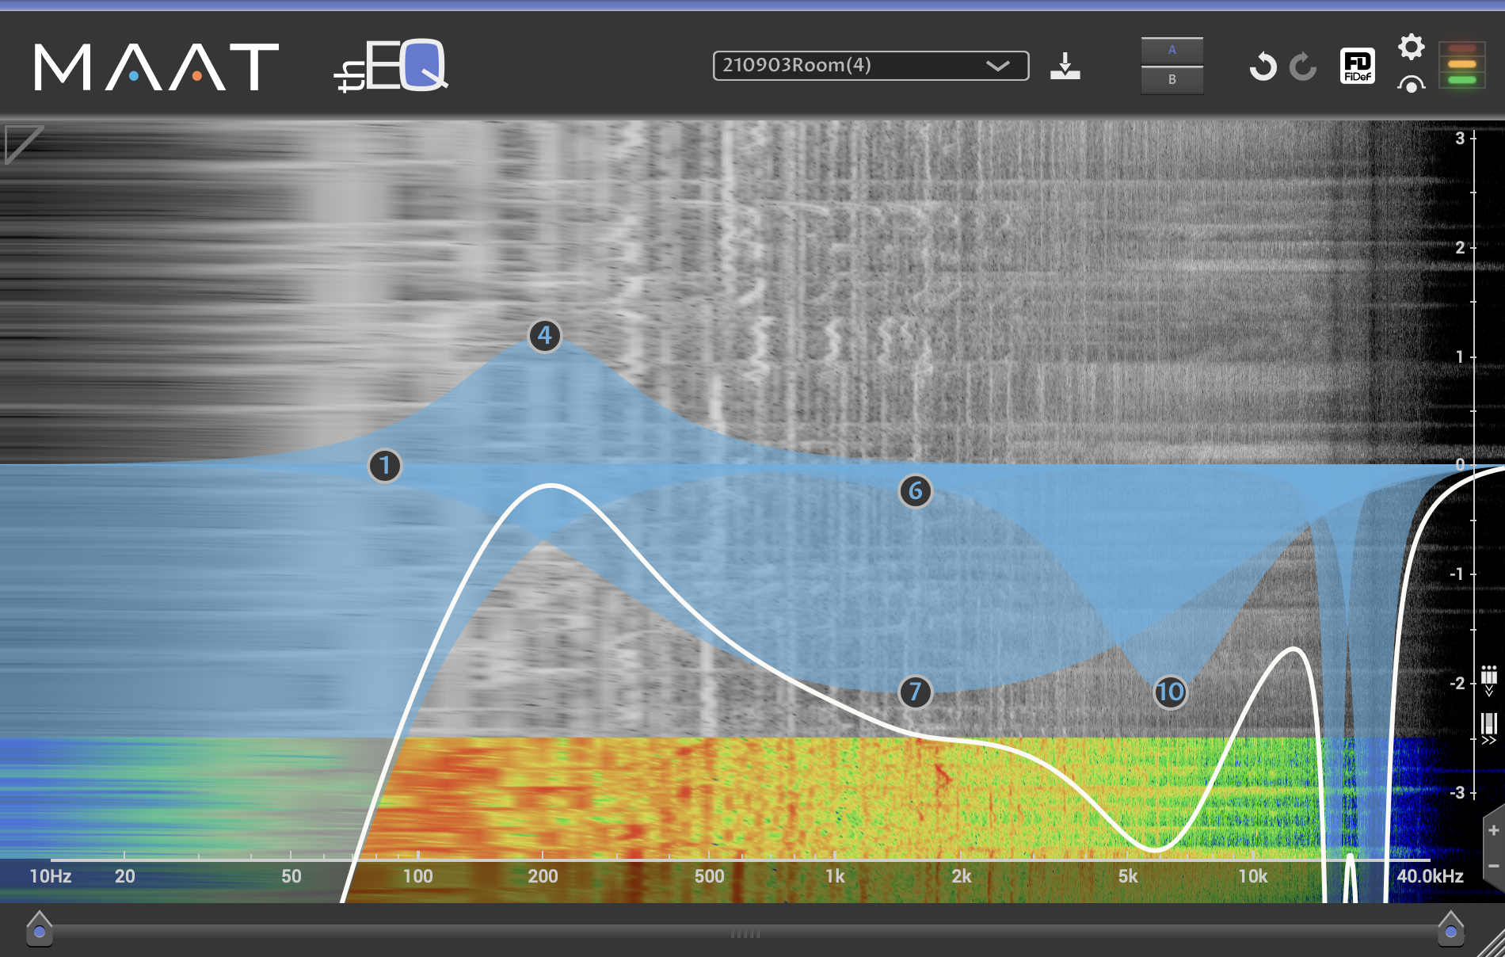Zoom in with the plus button
The width and height of the screenshot is (1505, 957).
tap(1493, 830)
